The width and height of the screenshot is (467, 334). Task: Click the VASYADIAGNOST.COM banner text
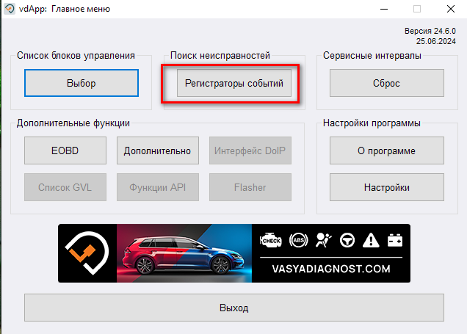pos(331,269)
